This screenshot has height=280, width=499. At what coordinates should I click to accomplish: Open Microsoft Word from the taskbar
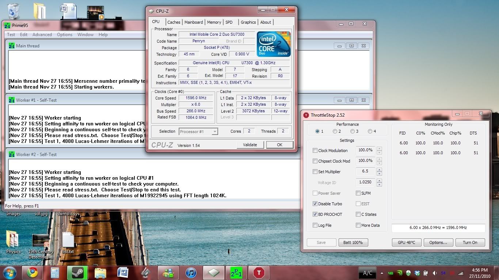[123, 273]
